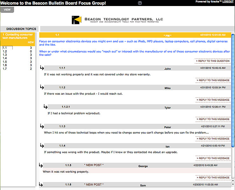Select topic 1 Contacting consumer tech manufacturers
Screen dimensions: 235x190
(18, 39)
